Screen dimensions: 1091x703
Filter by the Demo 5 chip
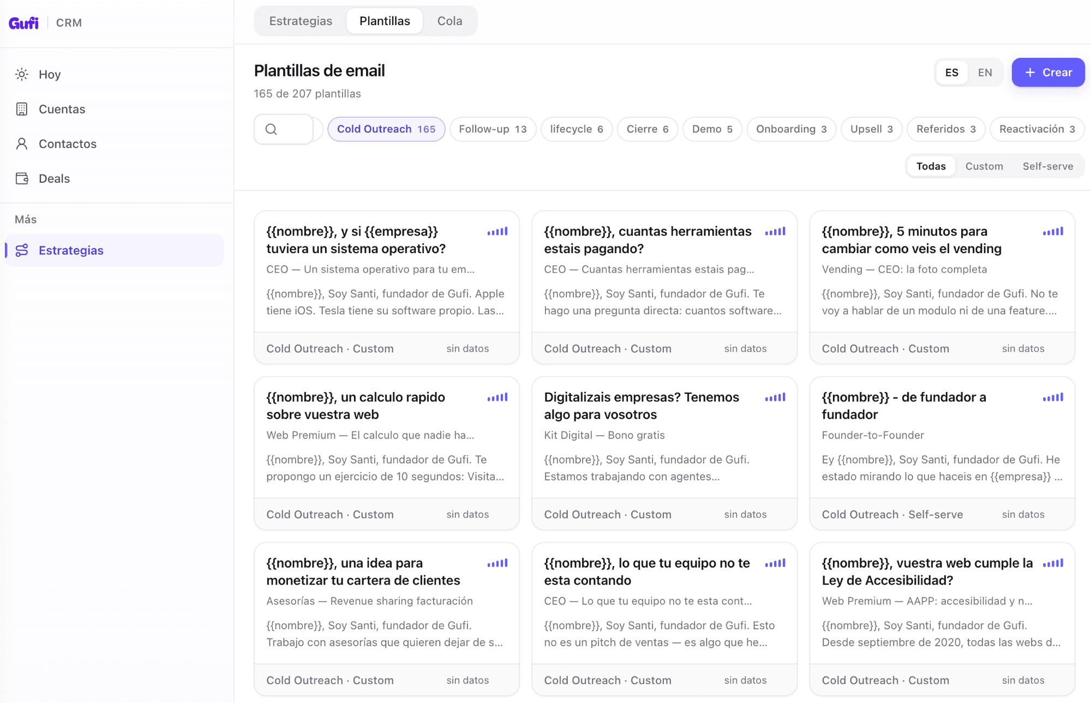coord(712,129)
